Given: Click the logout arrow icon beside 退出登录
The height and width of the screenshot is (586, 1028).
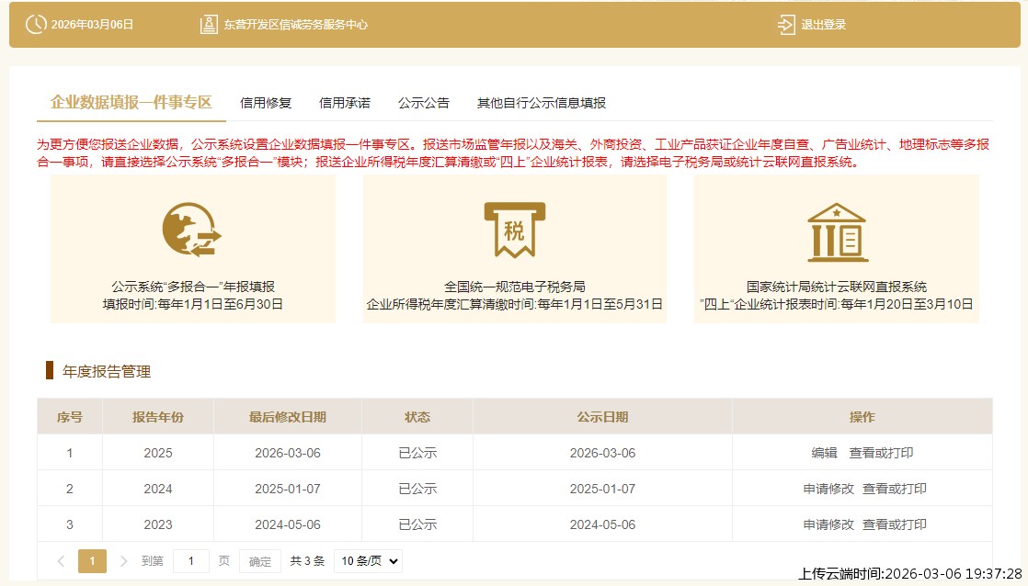Looking at the screenshot, I should pyautogui.click(x=785, y=25).
